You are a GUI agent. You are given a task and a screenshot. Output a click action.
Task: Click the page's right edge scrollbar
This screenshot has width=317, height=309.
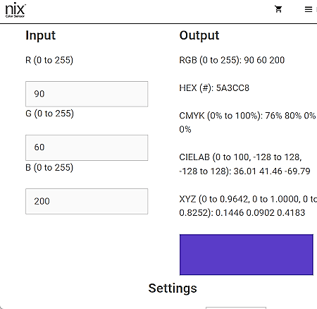point(316,9)
